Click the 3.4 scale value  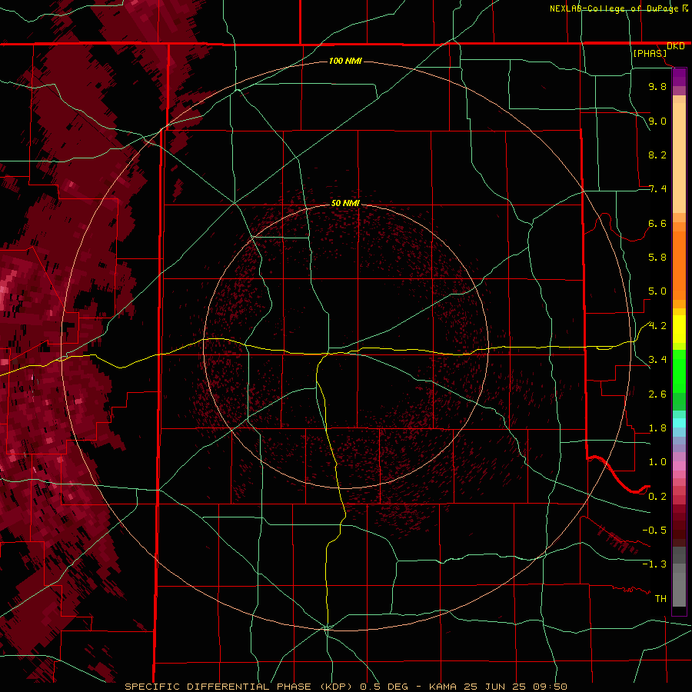[657, 360]
